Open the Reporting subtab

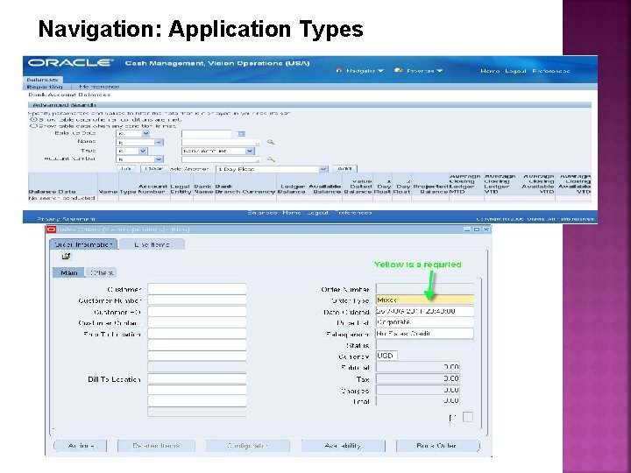pyautogui.click(x=45, y=87)
